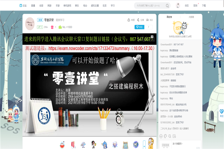224x149 pixels.
Task: Toggle the 关注 follow button
Action: pos(139,27)
